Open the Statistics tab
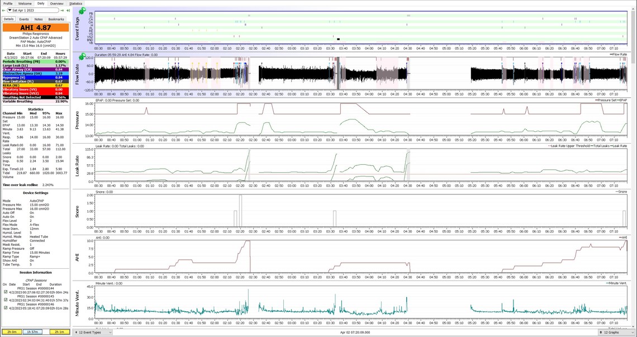The height and width of the screenshot is (337, 637). coord(75,3)
